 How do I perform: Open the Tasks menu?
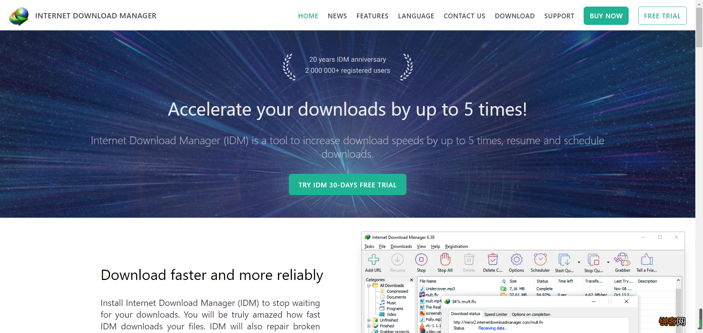point(369,247)
